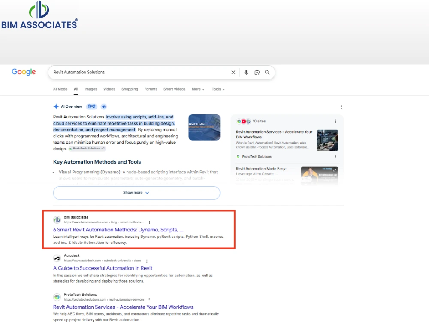Click the Revit Automation Services card thumbnail
This screenshot has height=322, width=429.
(x=327, y=140)
